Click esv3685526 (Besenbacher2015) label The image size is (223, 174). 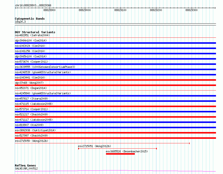[127, 151]
